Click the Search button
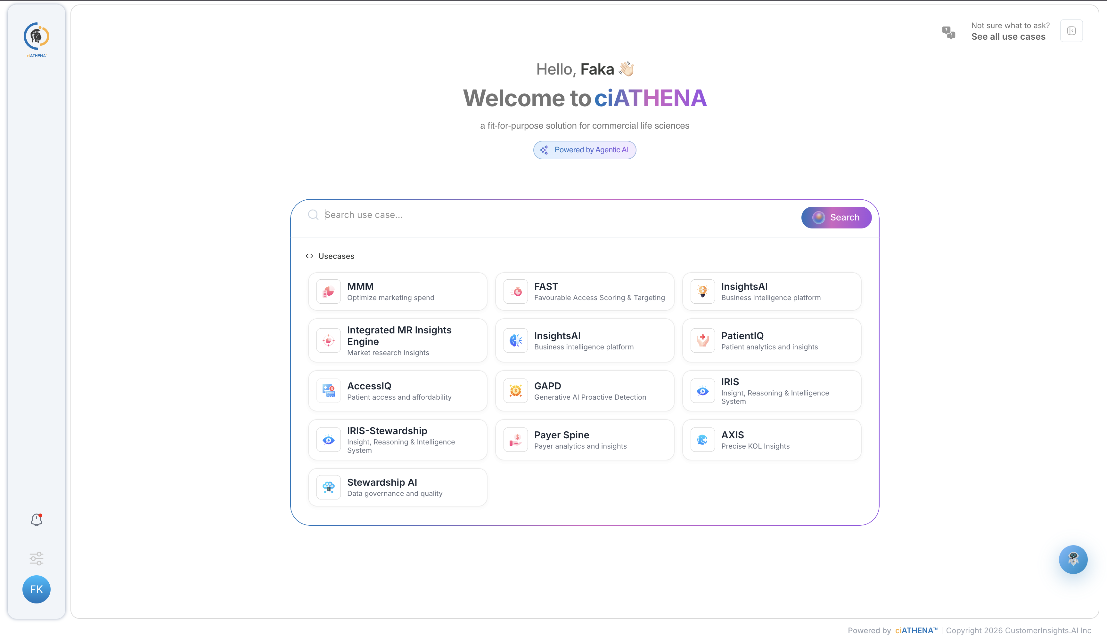This screenshot has height=638, width=1107. 836,217
